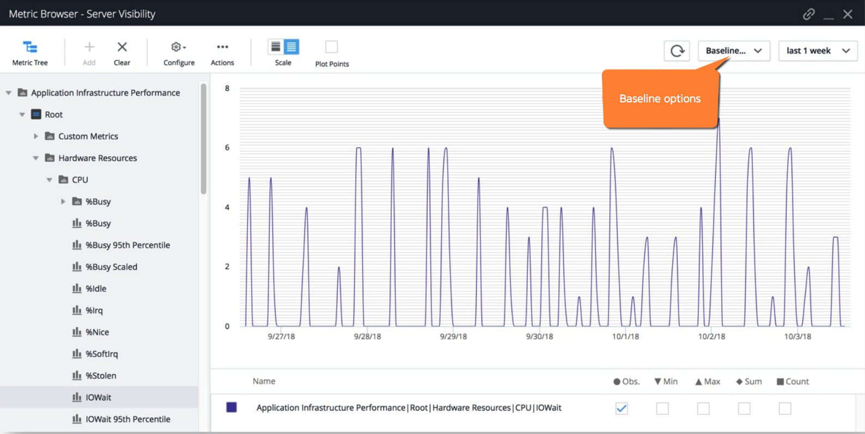Click the %Busy 95th Percentile metric icon
The image size is (865, 434).
pos(77,245)
